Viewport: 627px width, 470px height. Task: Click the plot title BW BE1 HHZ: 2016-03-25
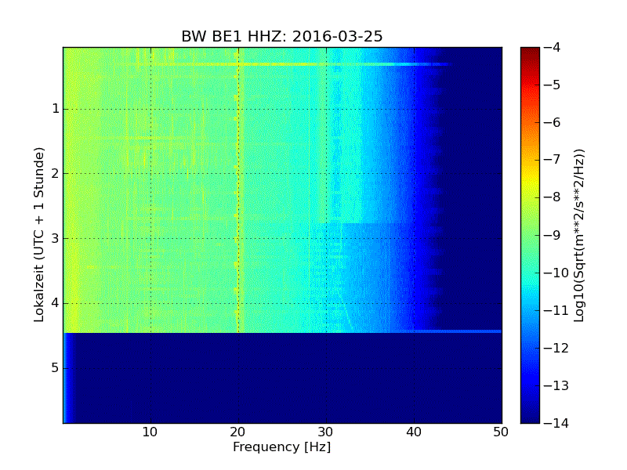point(282,36)
